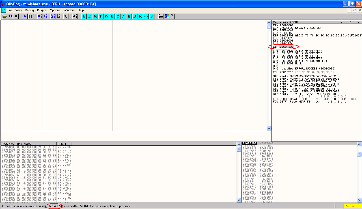Open the Windows list with the W button
The width and height of the screenshot is (362, 209).
(x=107, y=16)
